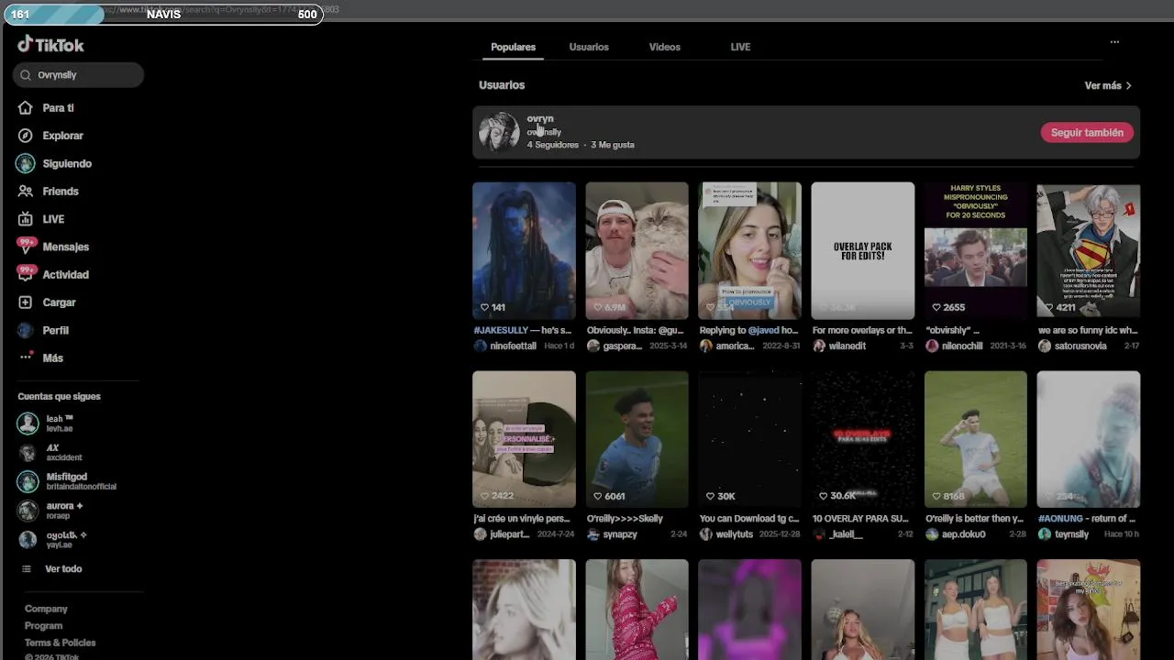Open Company footer link
1174x660 pixels.
(x=46, y=609)
